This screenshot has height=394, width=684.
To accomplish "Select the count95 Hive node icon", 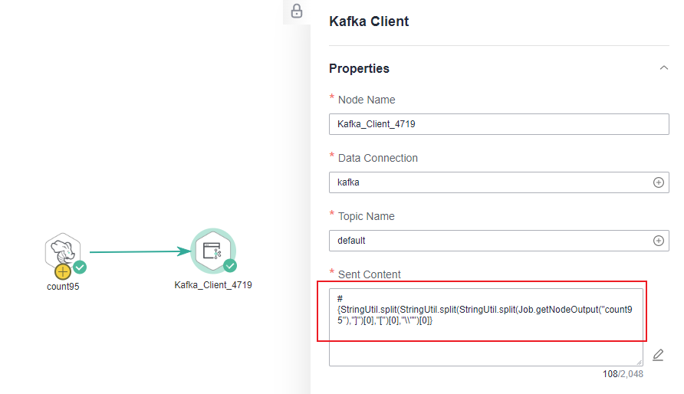I will click(63, 251).
